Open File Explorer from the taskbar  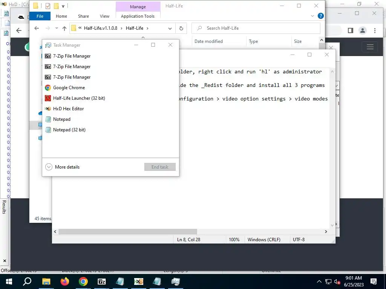tap(46, 281)
